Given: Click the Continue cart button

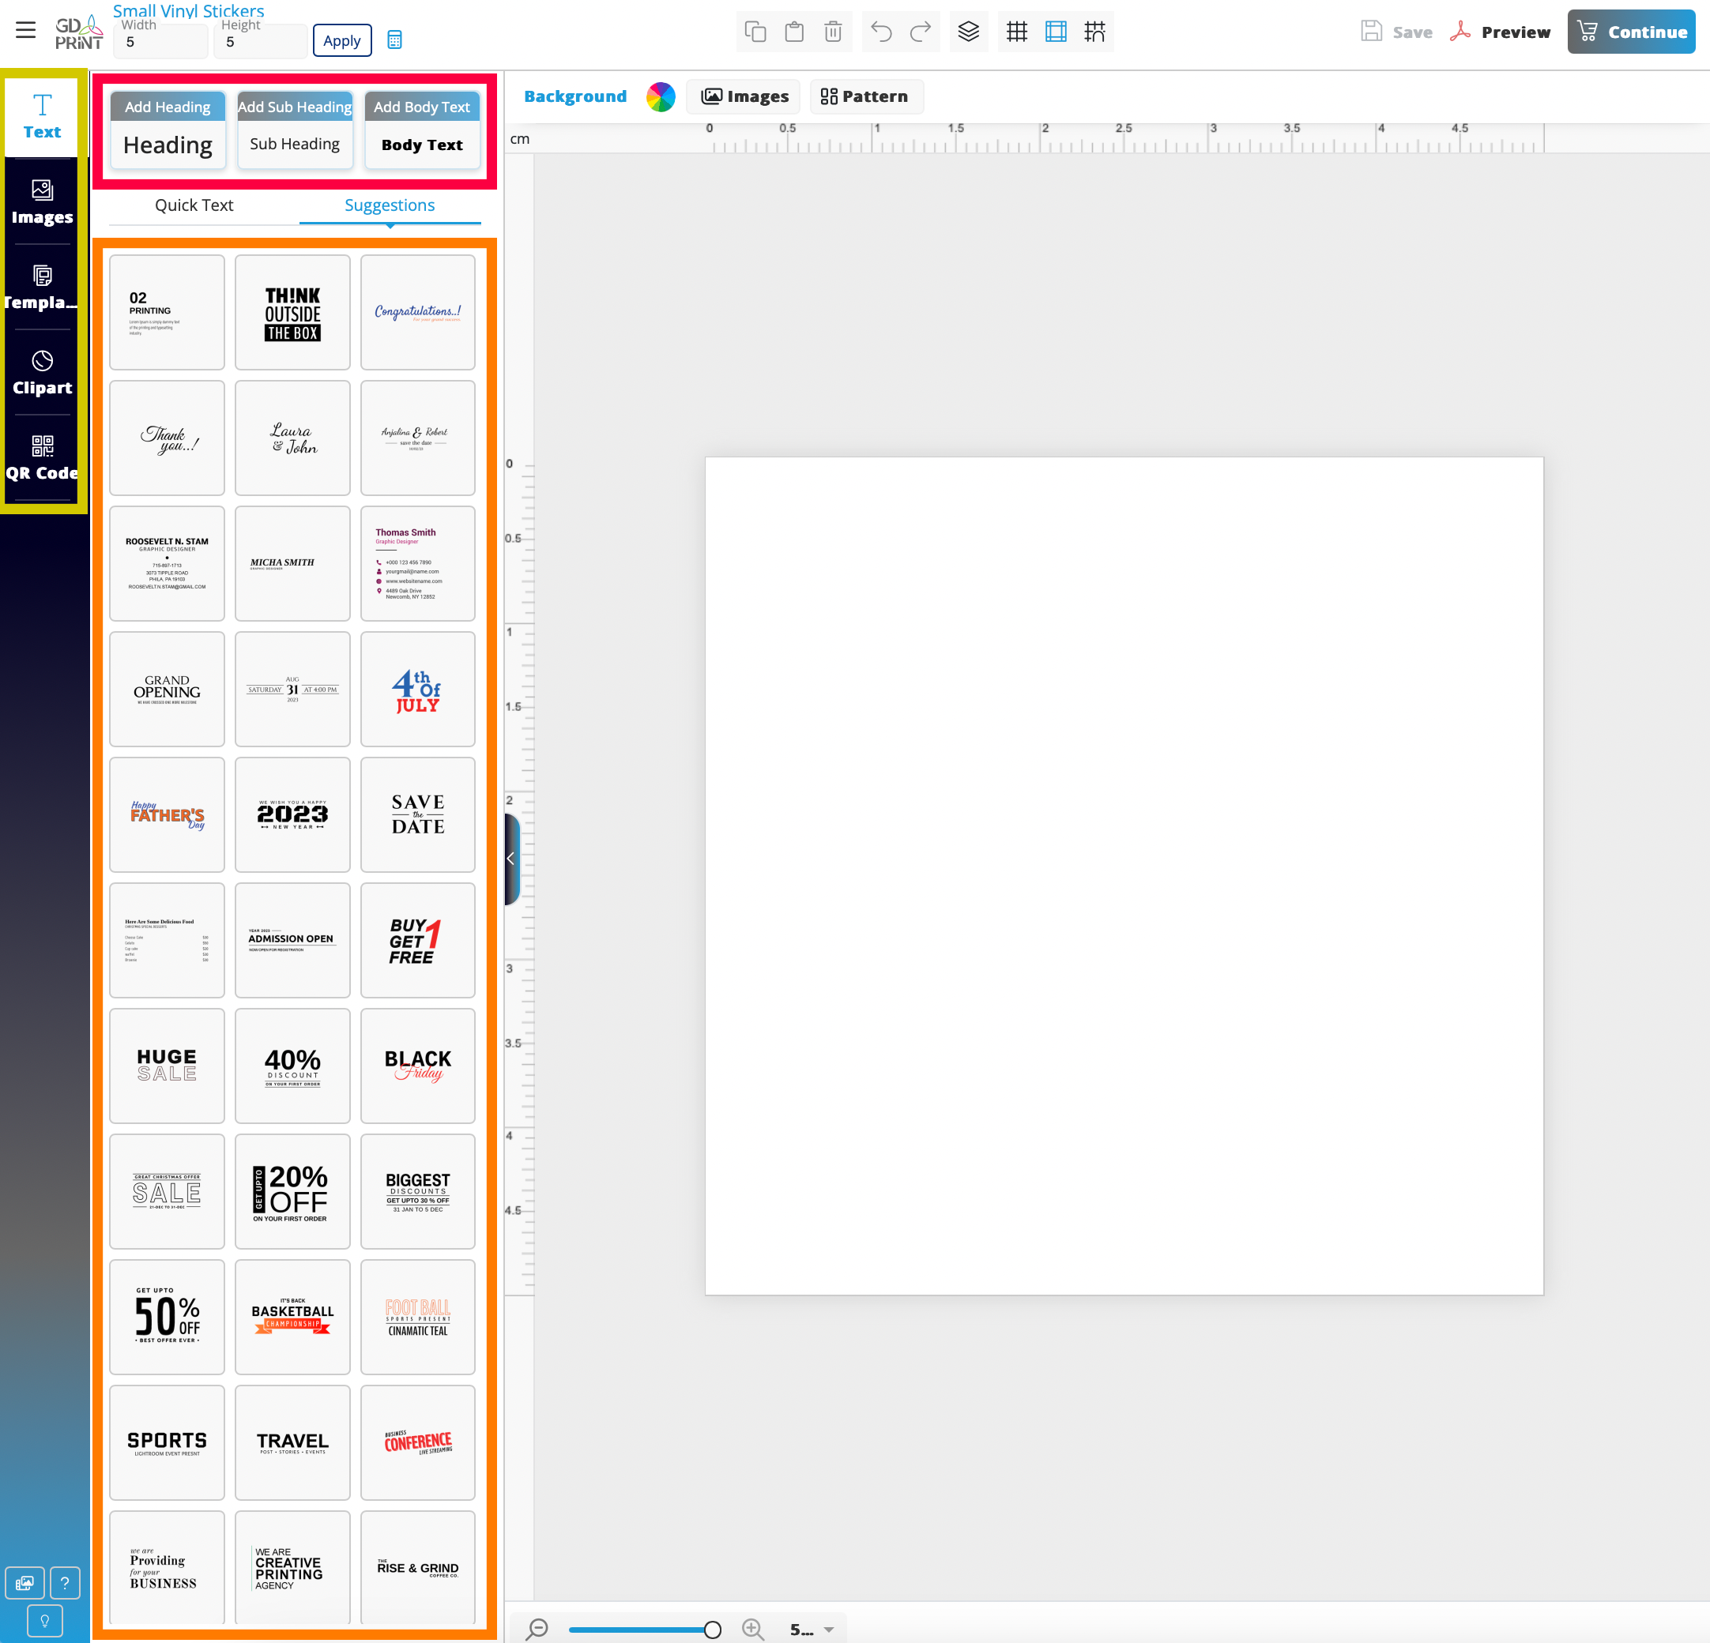Looking at the screenshot, I should click(1631, 32).
